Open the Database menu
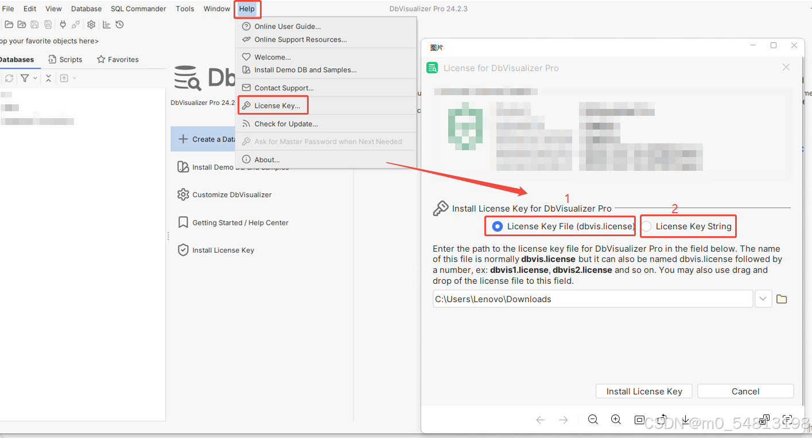Viewport: 812px width, 438px height. click(x=86, y=9)
